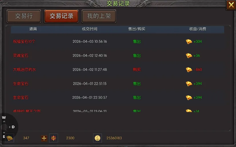Screen dimensions: 236x147
Task: Click the plus icon to add diamonds
Action: (x=44, y=138)
